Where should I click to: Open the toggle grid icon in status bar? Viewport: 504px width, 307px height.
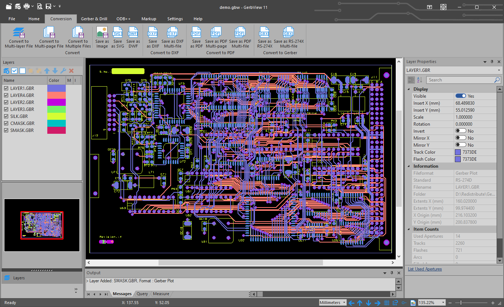point(386,302)
